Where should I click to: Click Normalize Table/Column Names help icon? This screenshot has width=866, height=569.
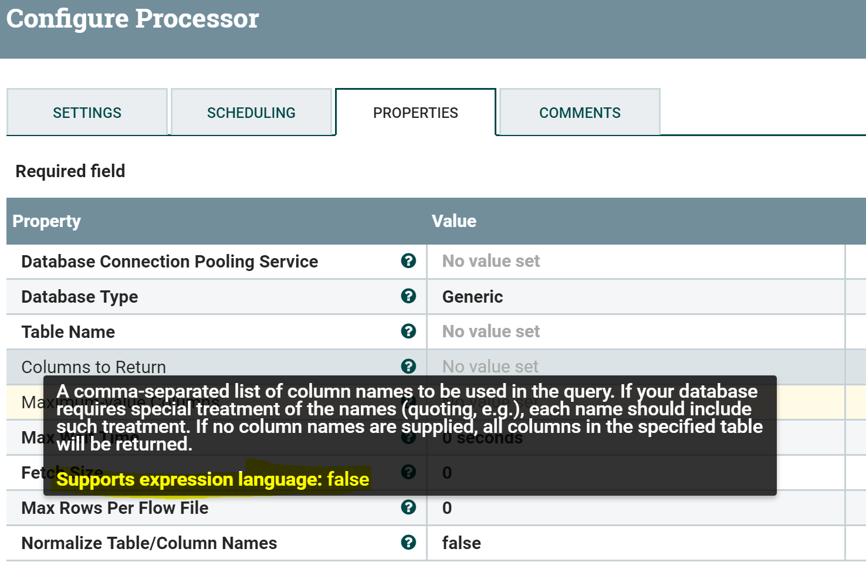coord(408,543)
